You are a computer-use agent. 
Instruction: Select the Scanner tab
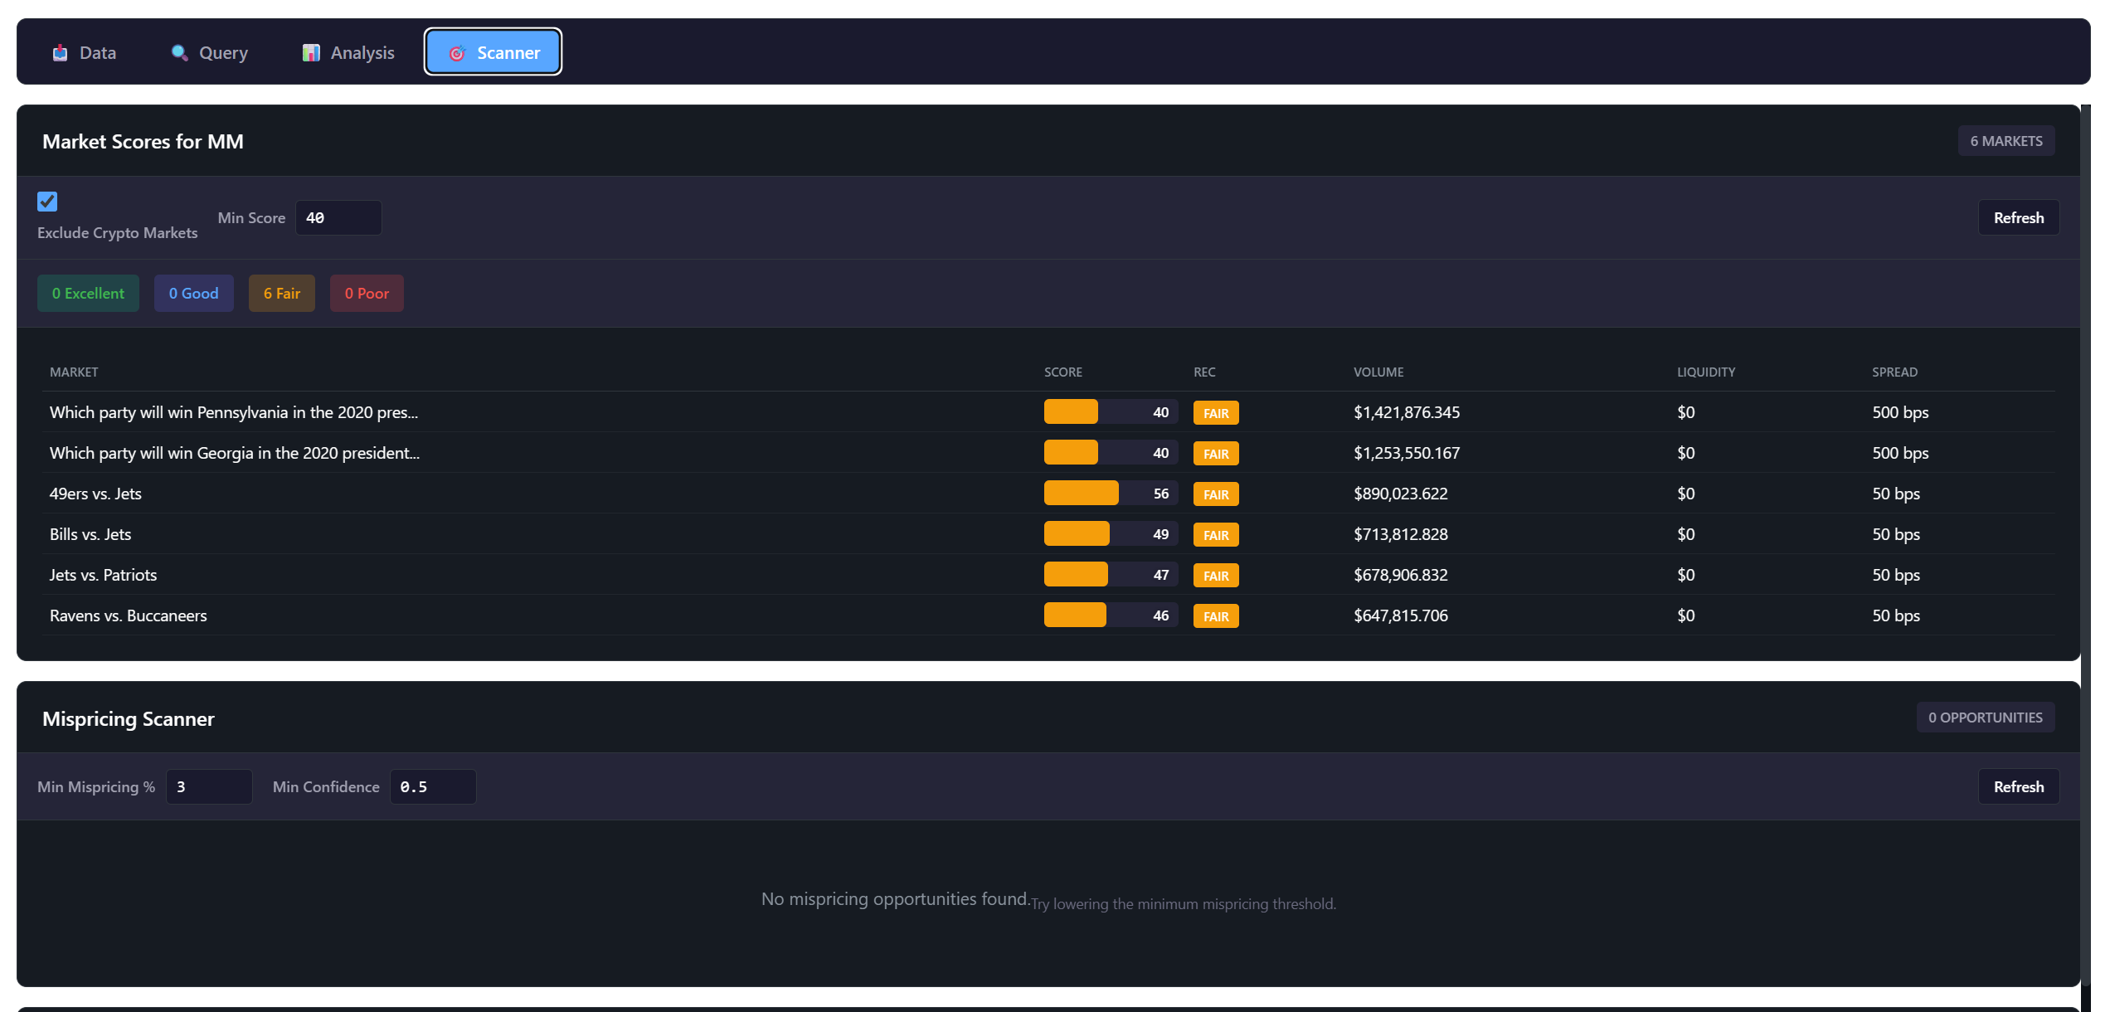[493, 52]
